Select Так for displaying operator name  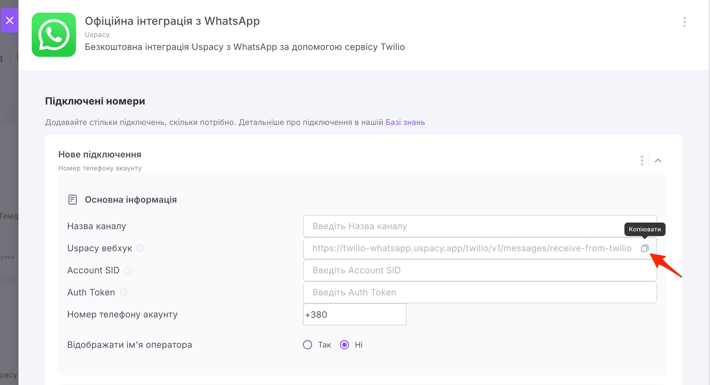tap(307, 344)
